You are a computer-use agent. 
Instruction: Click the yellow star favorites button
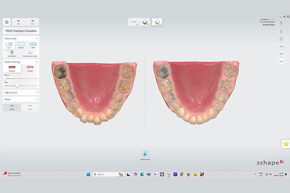pyautogui.click(x=286, y=144)
